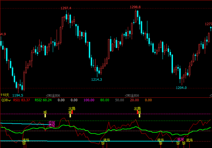Viewport: 212px width, 148px height.
Task: Click the purple 100.00 level value
Action: (89, 100)
